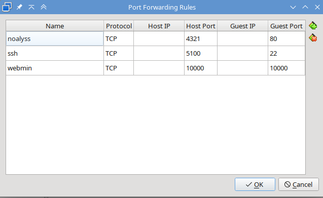The image size is (323, 198).
Task: Shade the window with double-chevron icon
Action: click(44, 7)
